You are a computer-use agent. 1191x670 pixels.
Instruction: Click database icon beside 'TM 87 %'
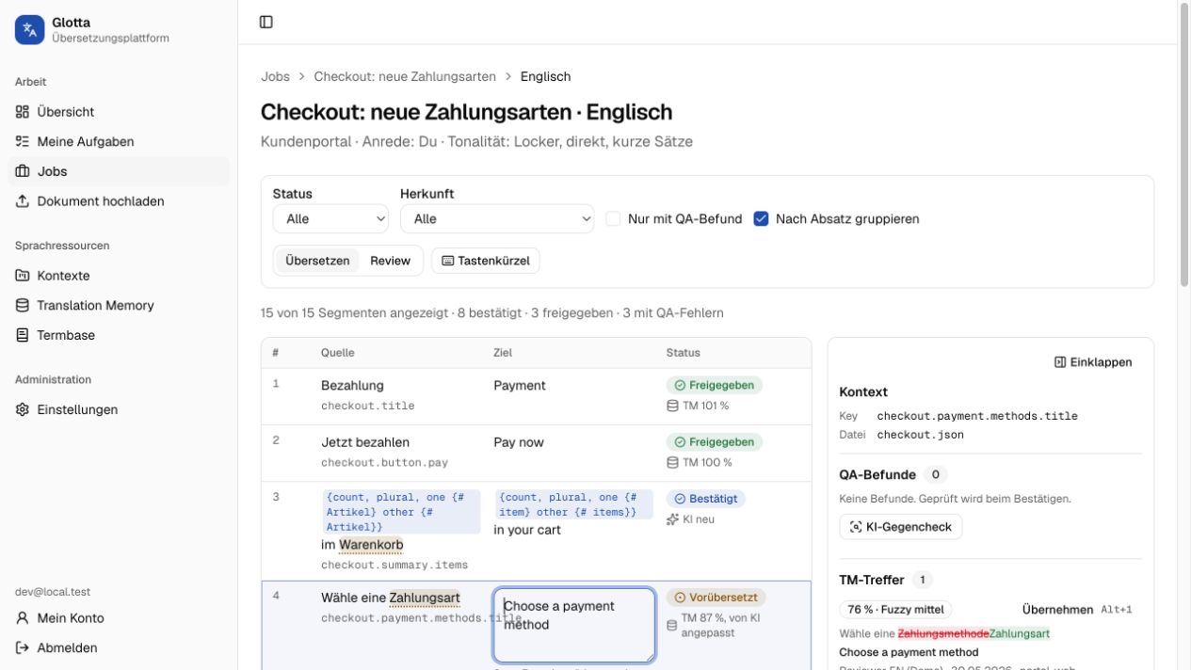pos(672,626)
